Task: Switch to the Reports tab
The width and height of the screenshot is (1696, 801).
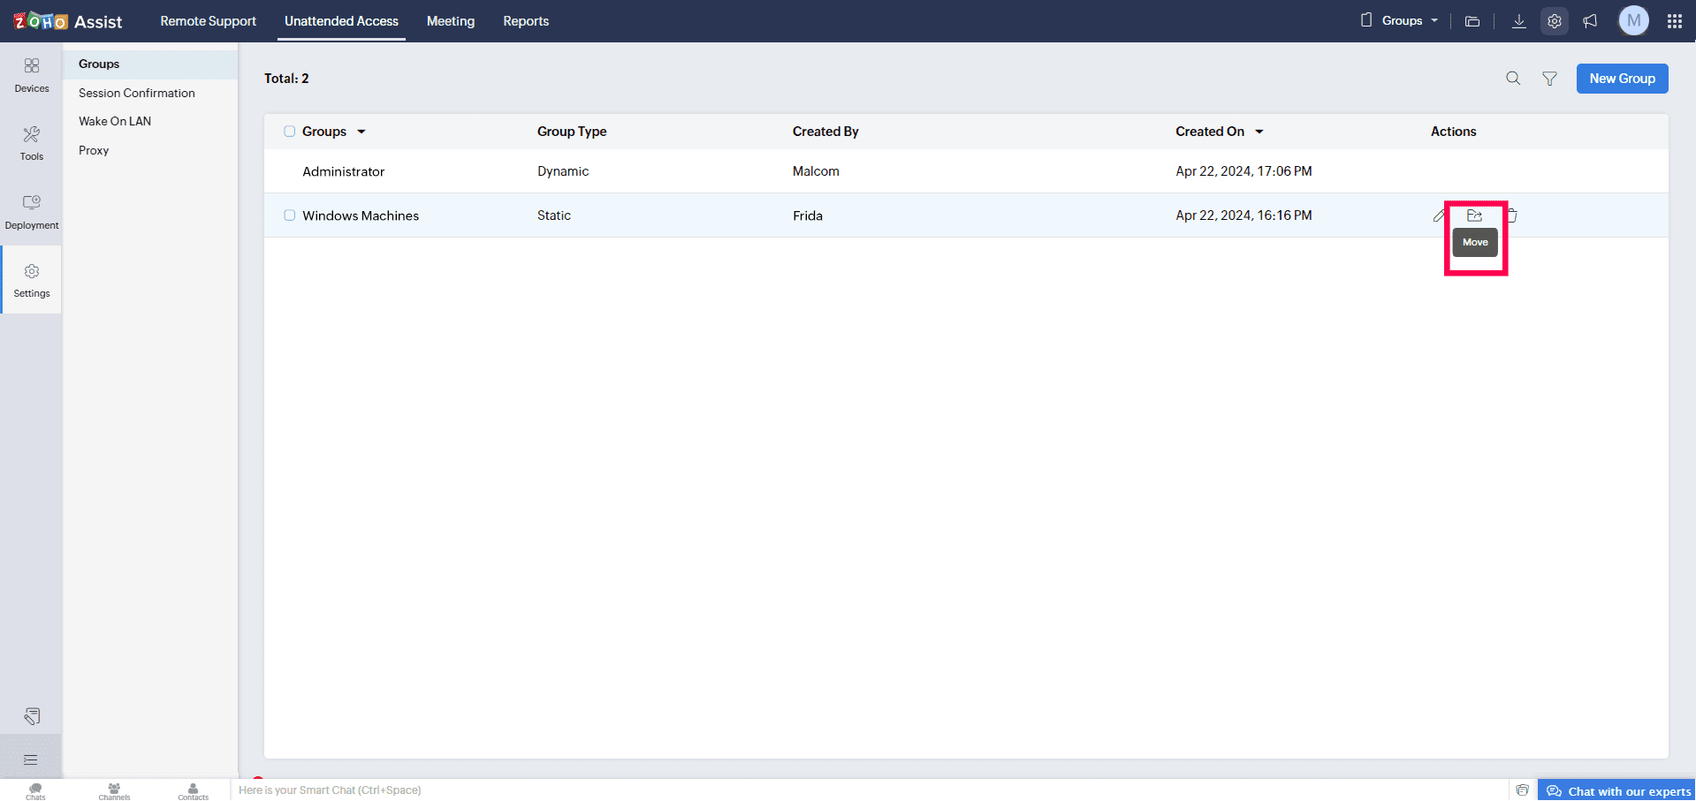Action: [526, 21]
